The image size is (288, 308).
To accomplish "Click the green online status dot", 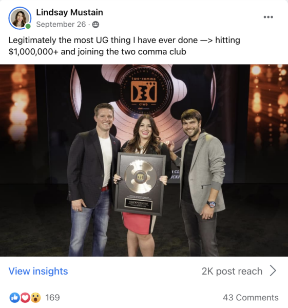I will tap(28, 26).
